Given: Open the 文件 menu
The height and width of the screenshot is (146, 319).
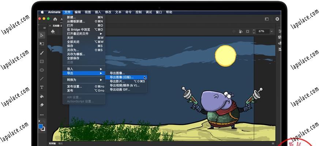Looking at the screenshot, I should point(68,12).
